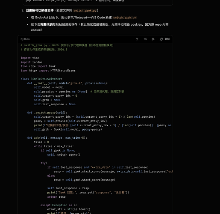Click the bold heading 创建账号切换器文件
This screenshot has width=220, height=214.
[40, 11]
